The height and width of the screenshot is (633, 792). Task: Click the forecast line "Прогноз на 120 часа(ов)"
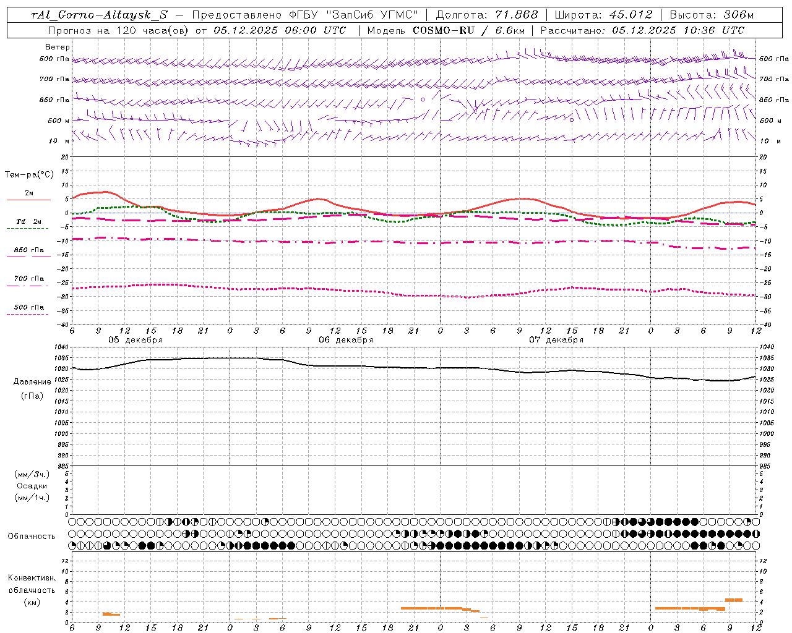pos(119,30)
